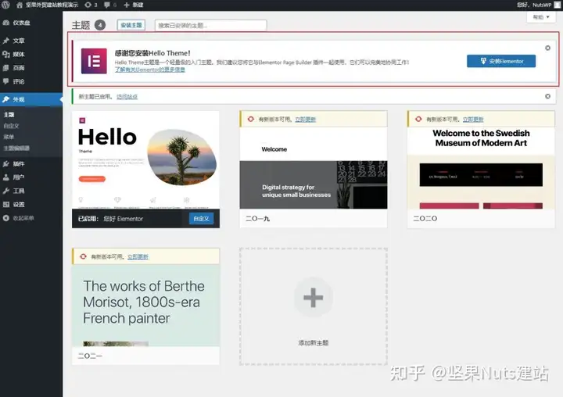Click the large plus add theme icon
The height and width of the screenshot is (397, 563).
coord(313,298)
